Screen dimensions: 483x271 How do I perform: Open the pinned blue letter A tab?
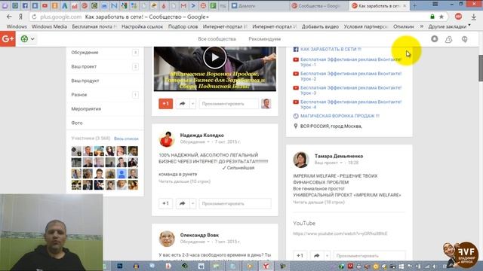pyautogui.click(x=64, y=5)
